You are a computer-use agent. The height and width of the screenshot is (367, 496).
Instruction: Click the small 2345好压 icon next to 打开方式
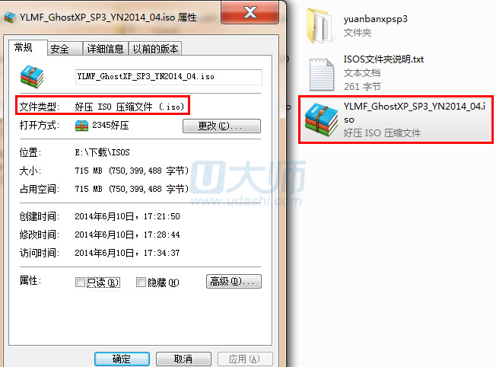click(x=81, y=126)
